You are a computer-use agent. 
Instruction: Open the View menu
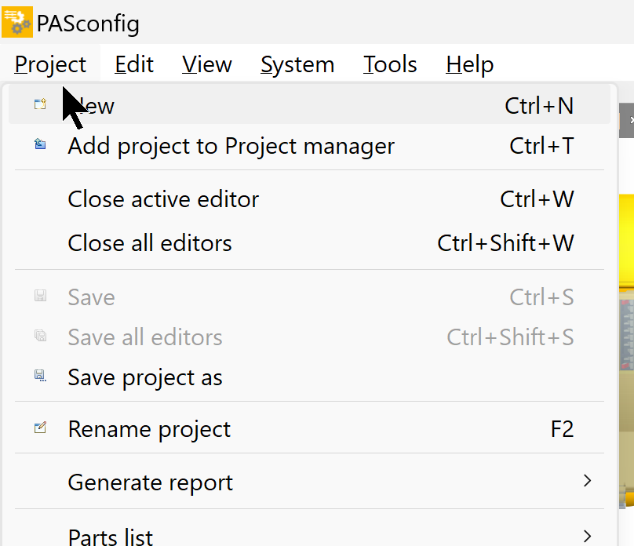(207, 64)
